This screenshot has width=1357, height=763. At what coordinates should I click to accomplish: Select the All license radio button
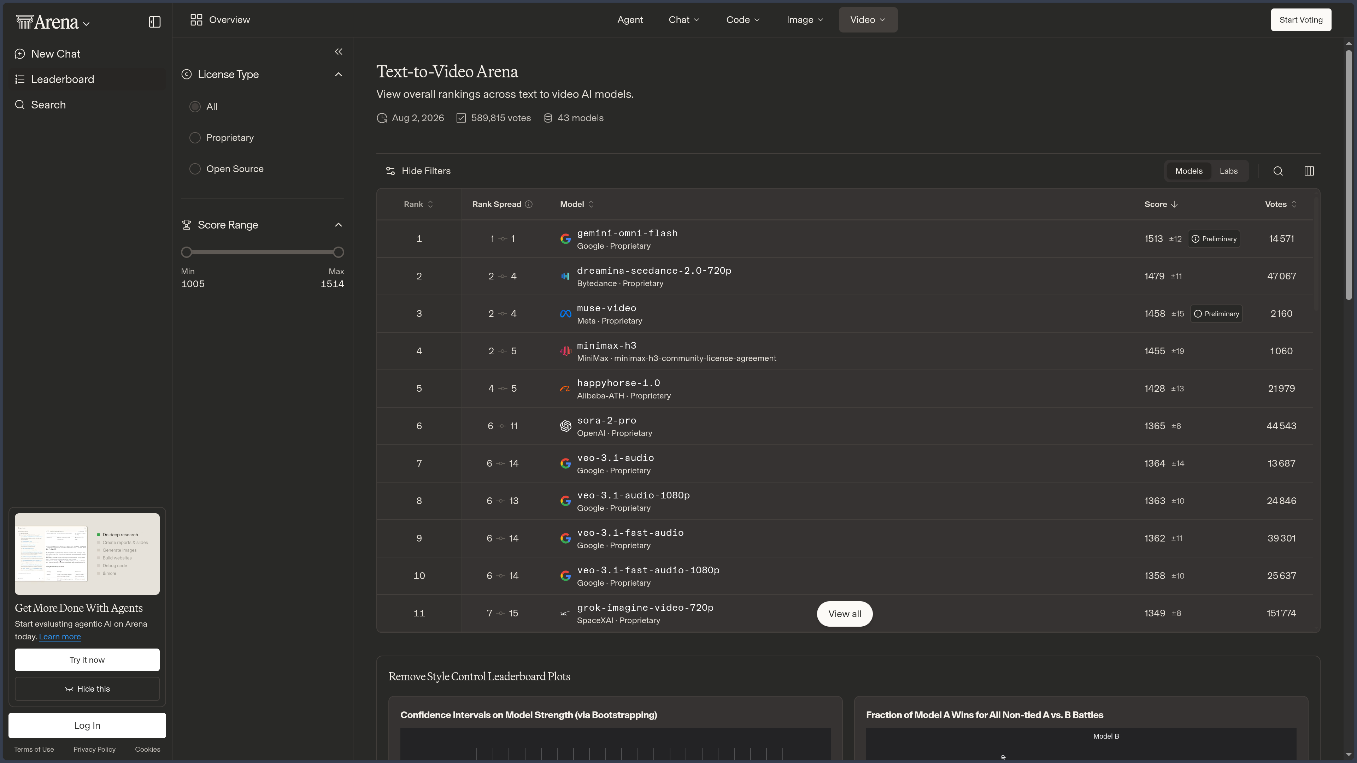point(195,106)
